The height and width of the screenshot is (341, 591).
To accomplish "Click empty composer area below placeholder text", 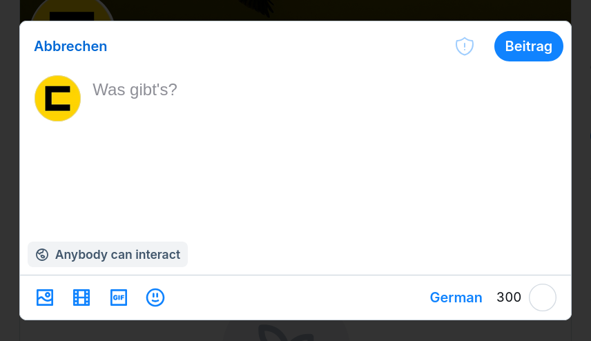I will pos(324,170).
